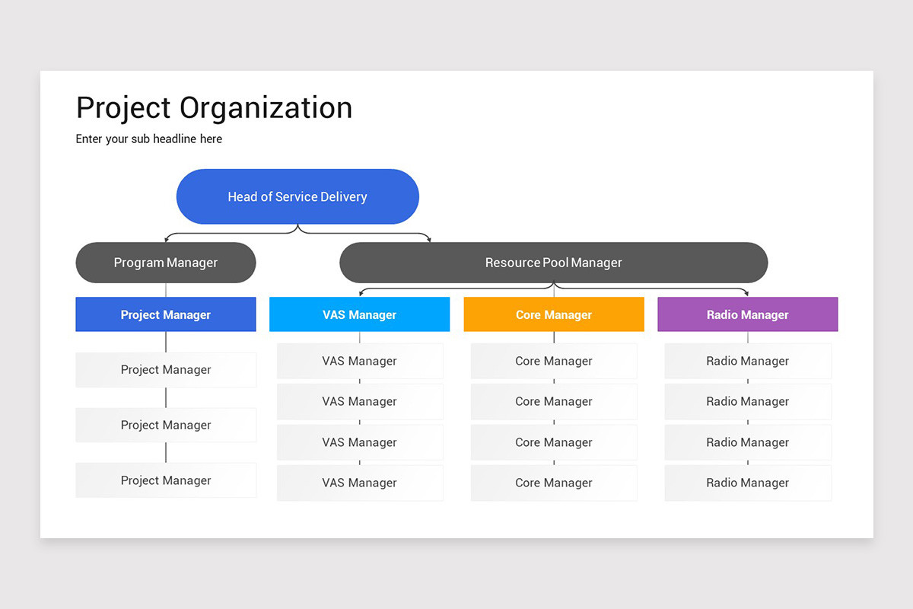913x609 pixels.
Task: Select the second Project Manager subordinate box
Action: tap(165, 425)
